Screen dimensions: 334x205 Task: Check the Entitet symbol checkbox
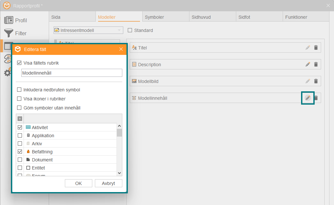(x=20, y=168)
